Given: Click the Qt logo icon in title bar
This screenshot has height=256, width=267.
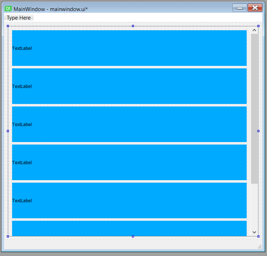Looking at the screenshot, I should 8,9.
